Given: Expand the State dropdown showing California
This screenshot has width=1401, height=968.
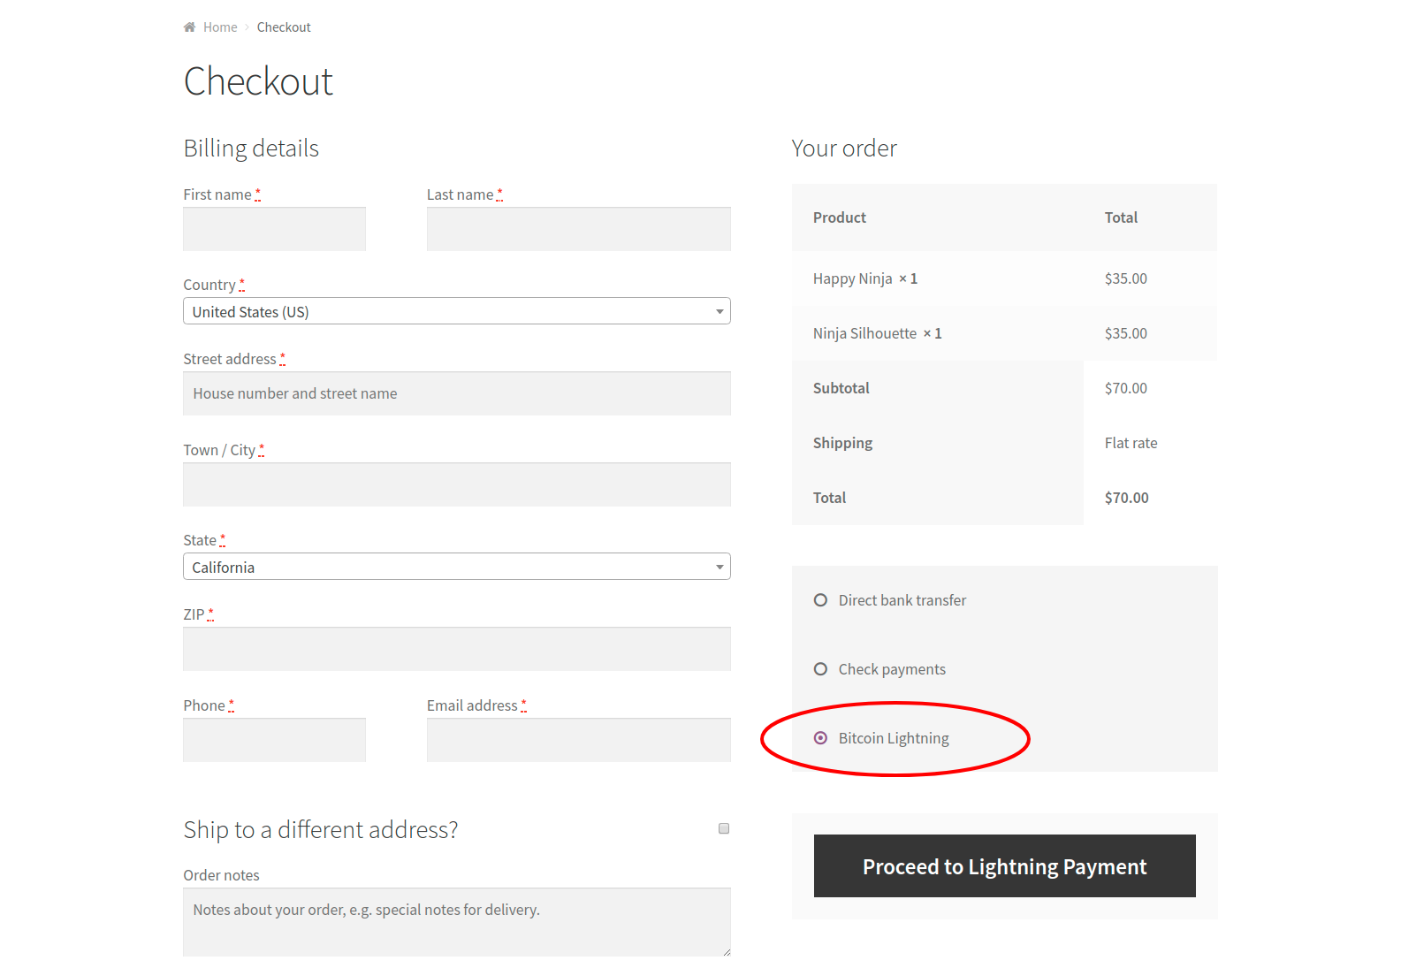Looking at the screenshot, I should pos(457,567).
